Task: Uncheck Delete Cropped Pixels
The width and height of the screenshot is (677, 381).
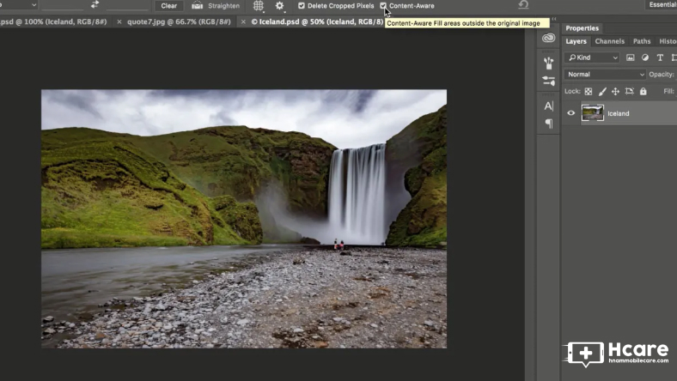Action: (302, 6)
